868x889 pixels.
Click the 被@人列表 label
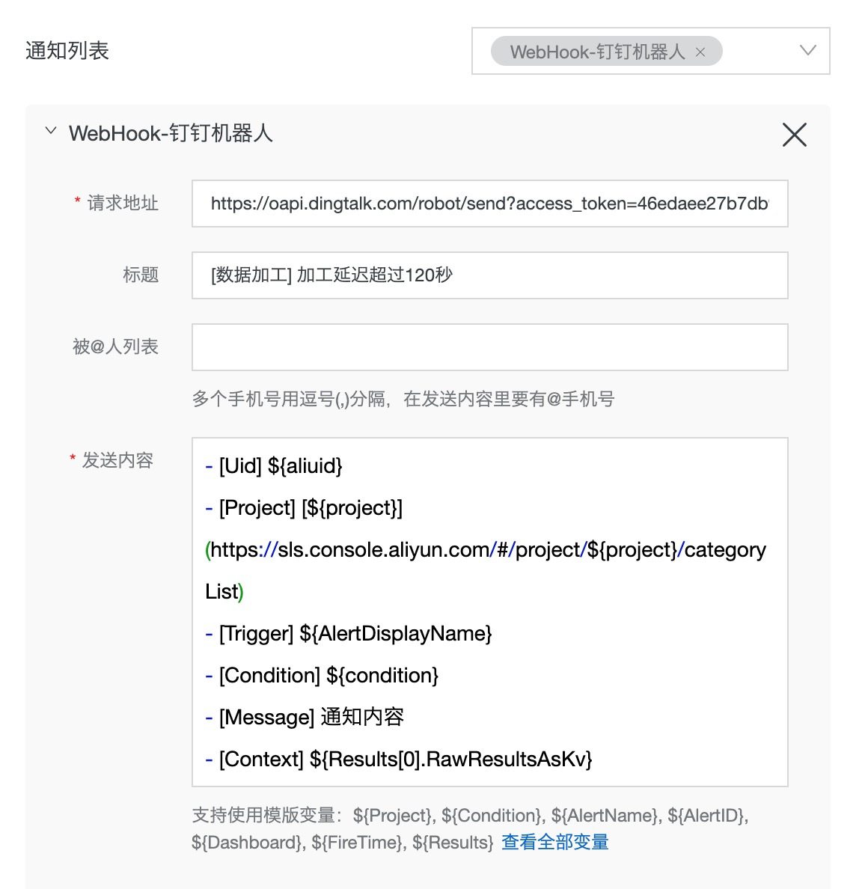point(115,346)
